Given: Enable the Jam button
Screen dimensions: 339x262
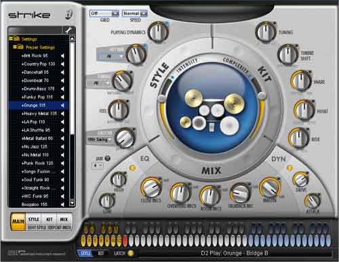Looking at the screenshot, I should click(108, 158).
